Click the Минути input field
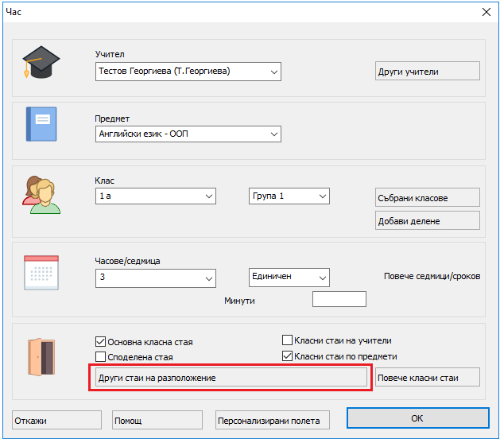500x439 pixels. (339, 300)
